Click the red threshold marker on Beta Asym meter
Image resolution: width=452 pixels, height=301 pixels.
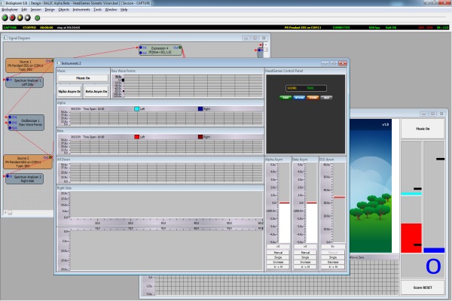pyautogui.click(x=311, y=202)
